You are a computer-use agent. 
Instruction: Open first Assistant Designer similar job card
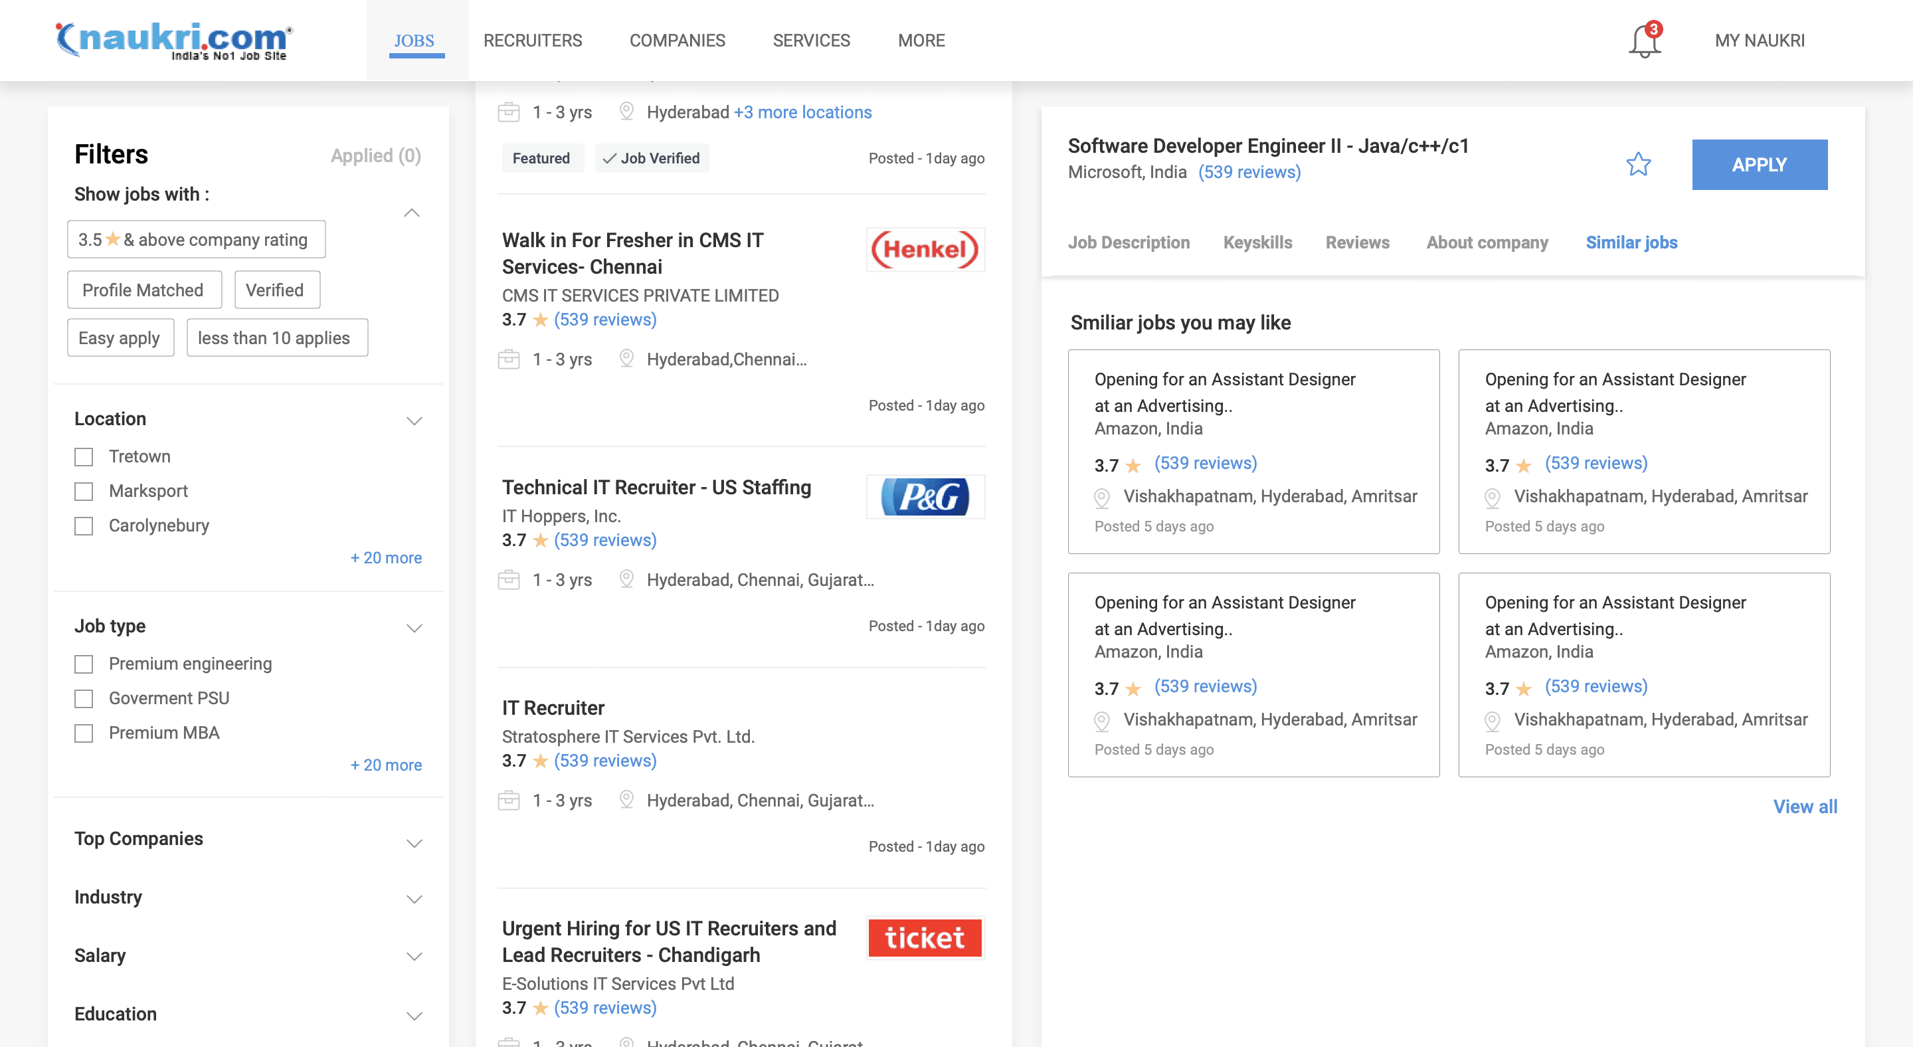pos(1253,452)
